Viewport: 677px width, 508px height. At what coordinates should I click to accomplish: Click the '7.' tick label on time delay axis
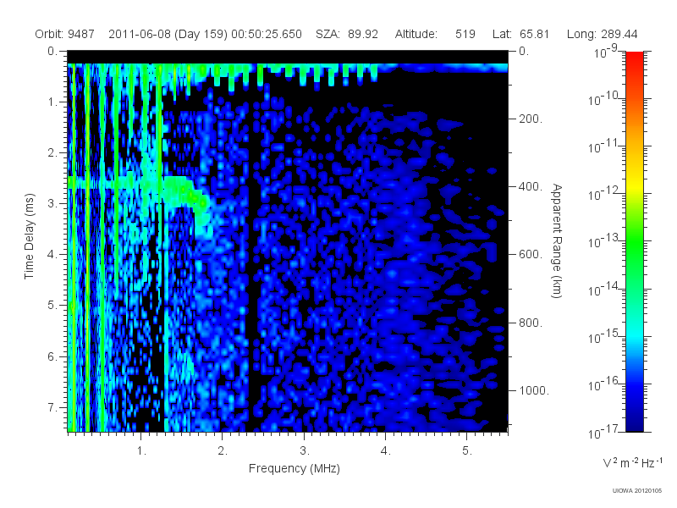(x=52, y=407)
